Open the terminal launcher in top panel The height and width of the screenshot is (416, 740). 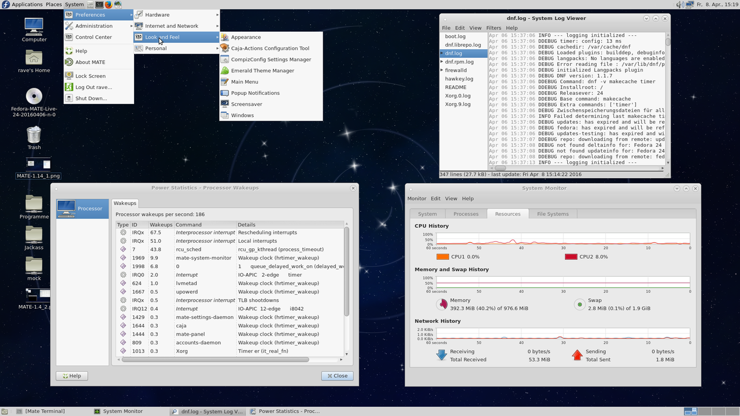click(x=98, y=4)
